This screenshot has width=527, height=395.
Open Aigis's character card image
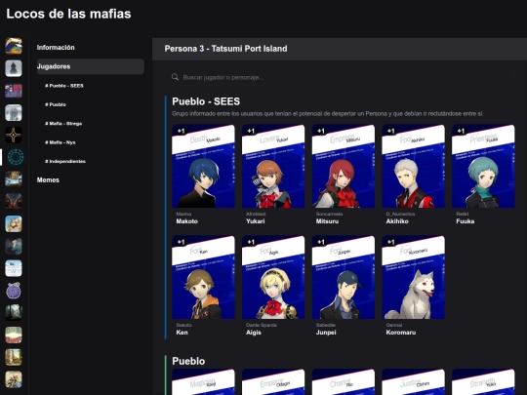273,277
